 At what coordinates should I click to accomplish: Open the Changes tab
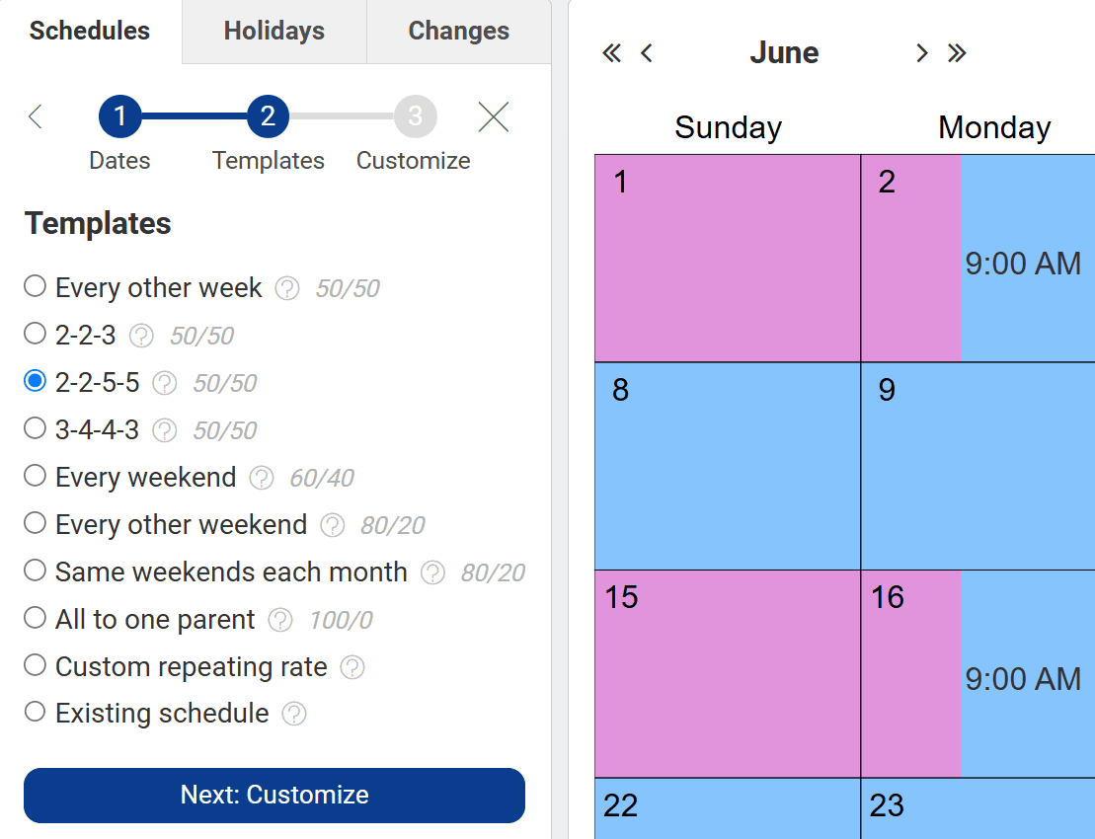point(459,32)
